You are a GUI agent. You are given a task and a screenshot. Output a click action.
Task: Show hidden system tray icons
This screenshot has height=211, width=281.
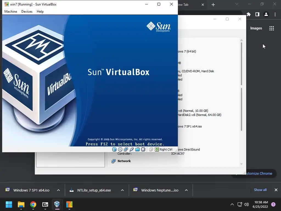(232, 204)
